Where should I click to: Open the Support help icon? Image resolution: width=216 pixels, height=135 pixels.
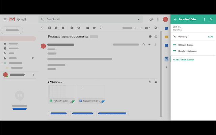coord(151,19)
